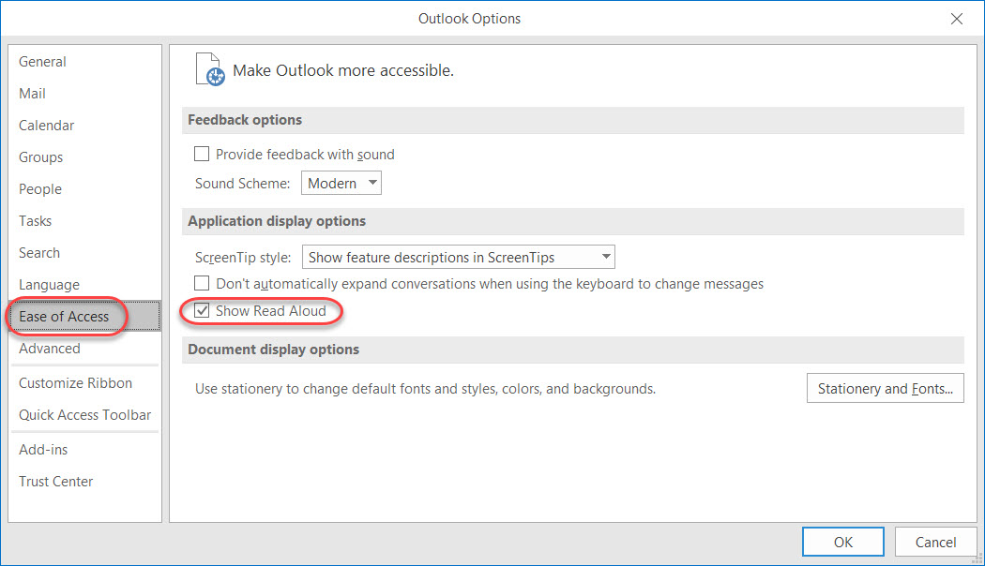This screenshot has height=566, width=985.
Task: Open the ScreenTip style dropdown
Action: coord(606,256)
